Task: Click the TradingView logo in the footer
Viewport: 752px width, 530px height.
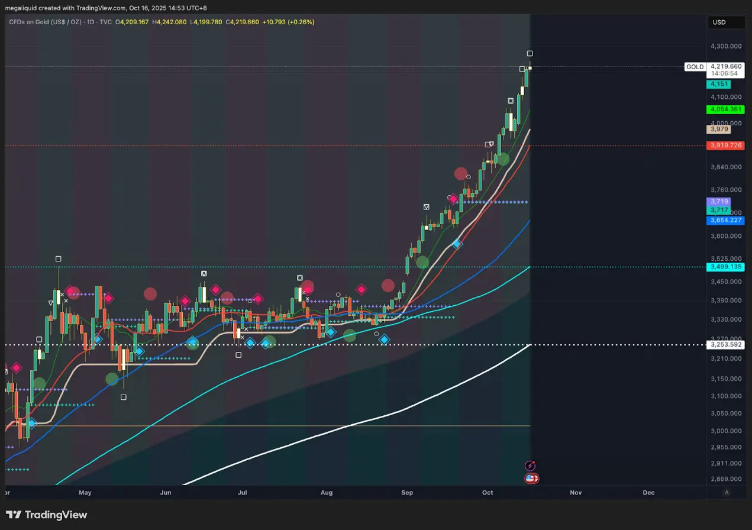Action: click(x=47, y=515)
